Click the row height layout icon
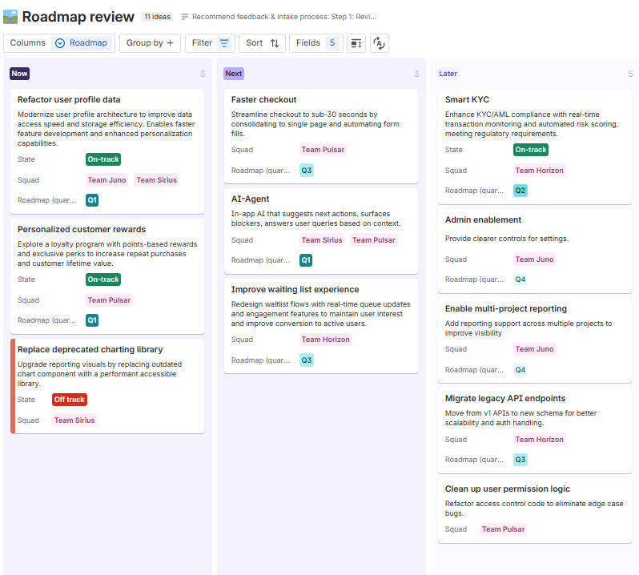Image resolution: width=639 pixels, height=575 pixels. (356, 43)
